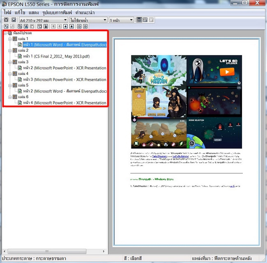
Task: Select หน้า 1 Microsoft Word Elvenpath item
Action: (65, 45)
